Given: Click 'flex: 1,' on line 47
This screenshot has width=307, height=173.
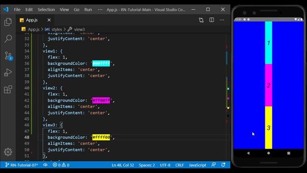Looking at the screenshot, I should 58,131.
